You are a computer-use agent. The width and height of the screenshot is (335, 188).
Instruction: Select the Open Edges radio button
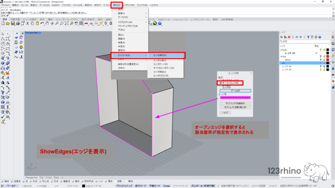(x=221, y=83)
